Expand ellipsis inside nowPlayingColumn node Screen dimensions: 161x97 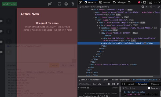(x=145, y=43)
